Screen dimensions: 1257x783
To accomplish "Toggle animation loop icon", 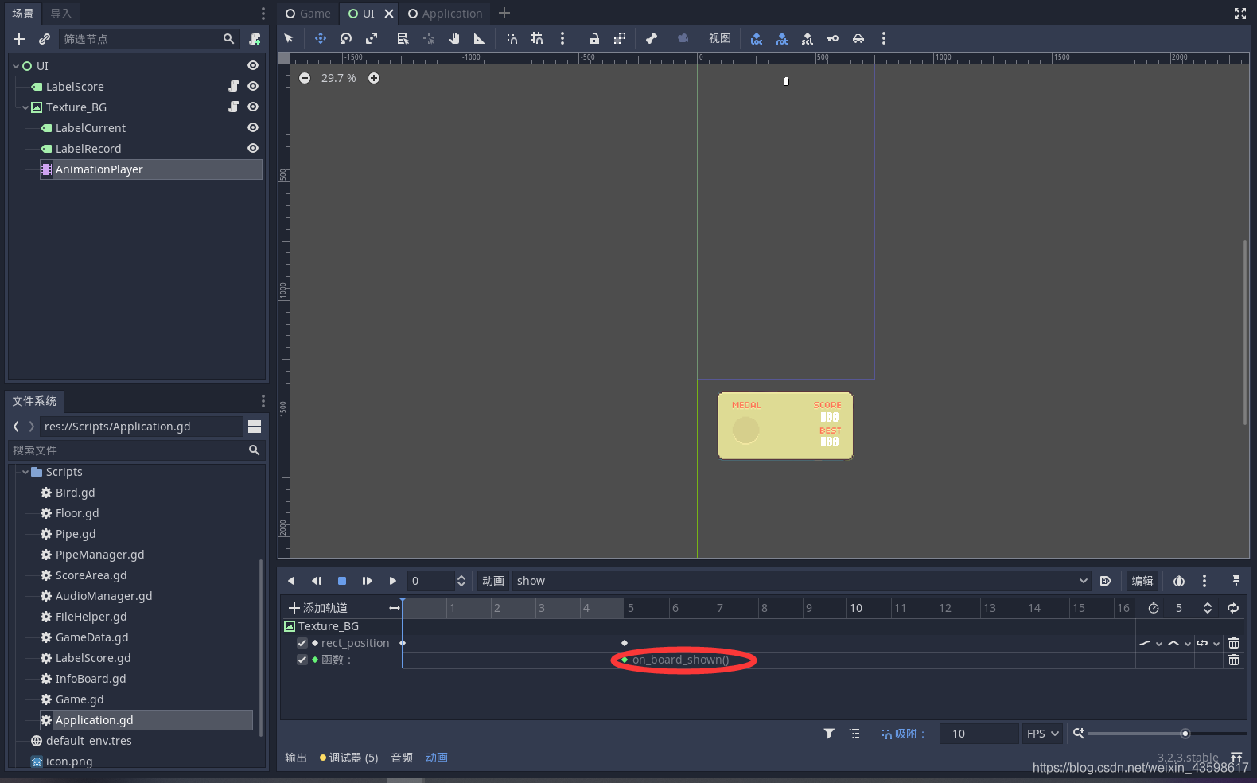I will (1233, 608).
